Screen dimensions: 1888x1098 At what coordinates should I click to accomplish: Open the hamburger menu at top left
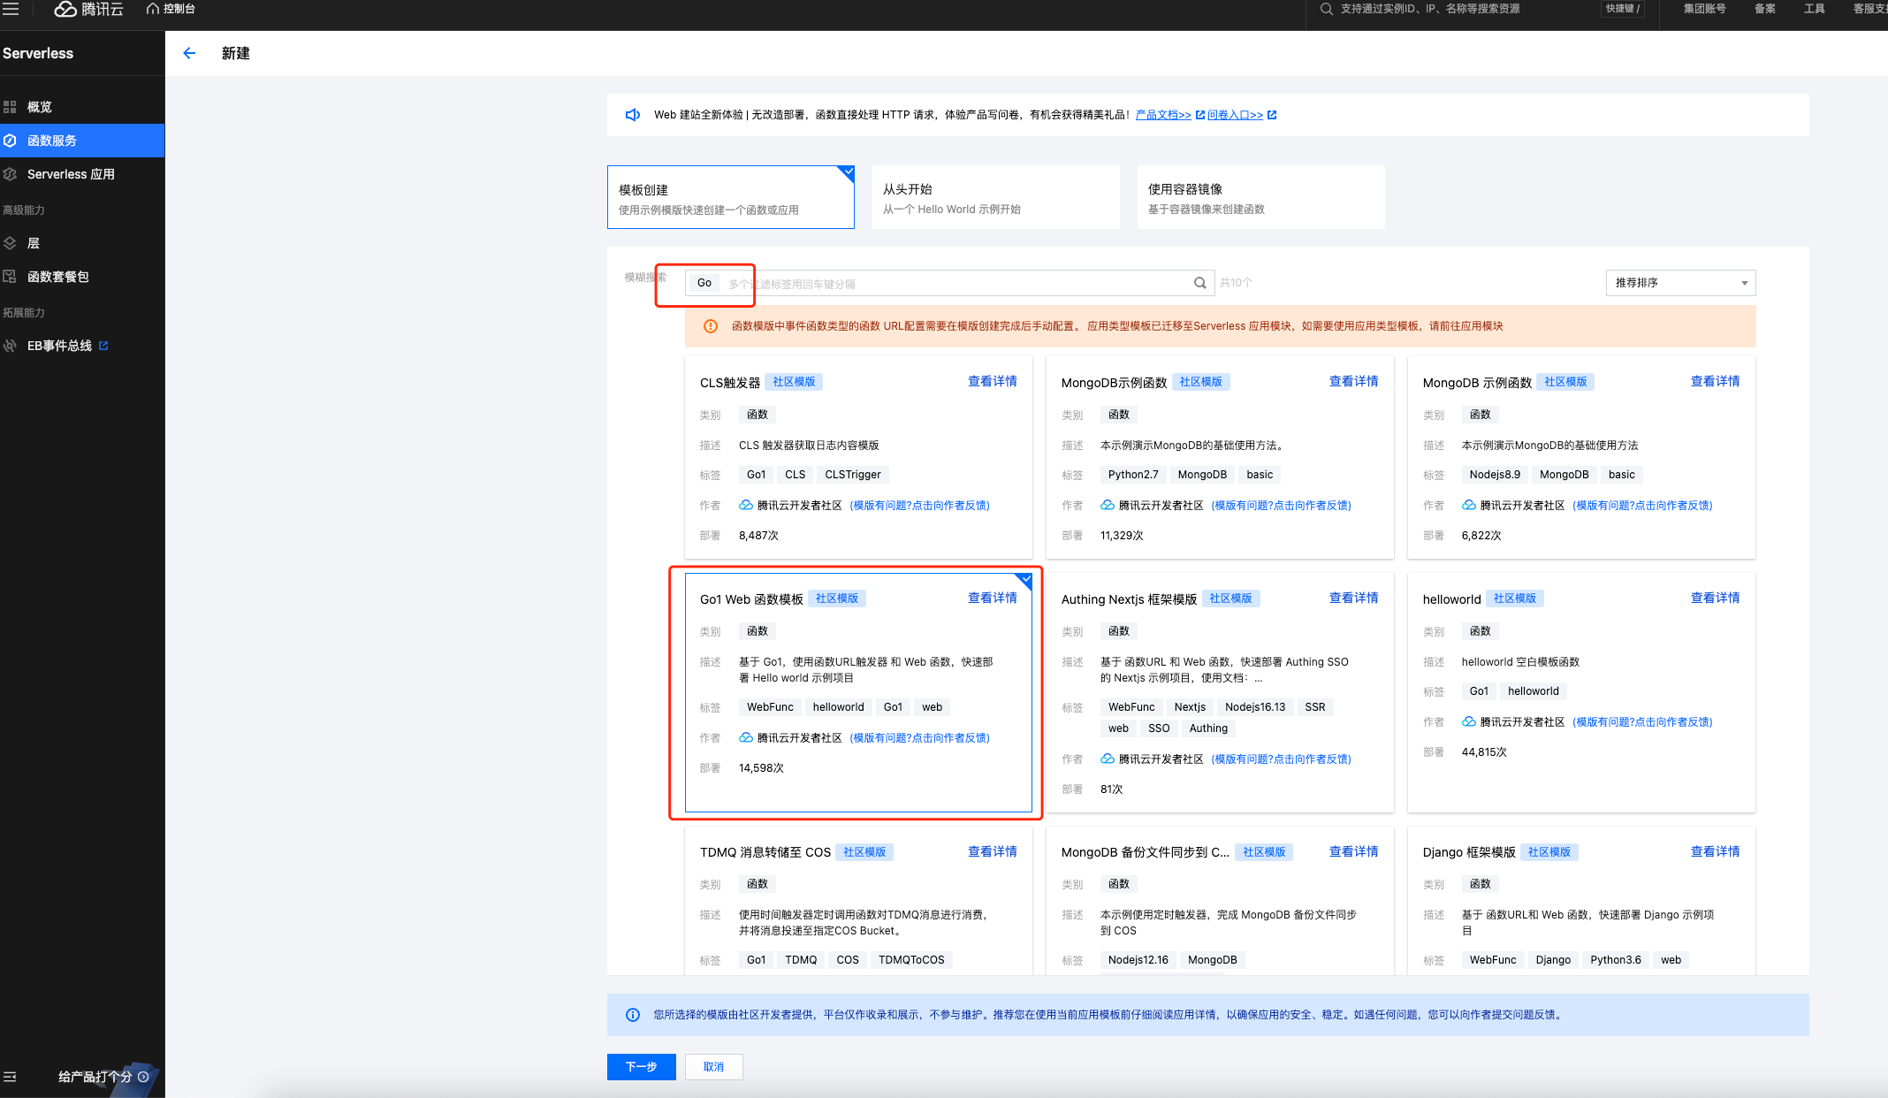11,9
